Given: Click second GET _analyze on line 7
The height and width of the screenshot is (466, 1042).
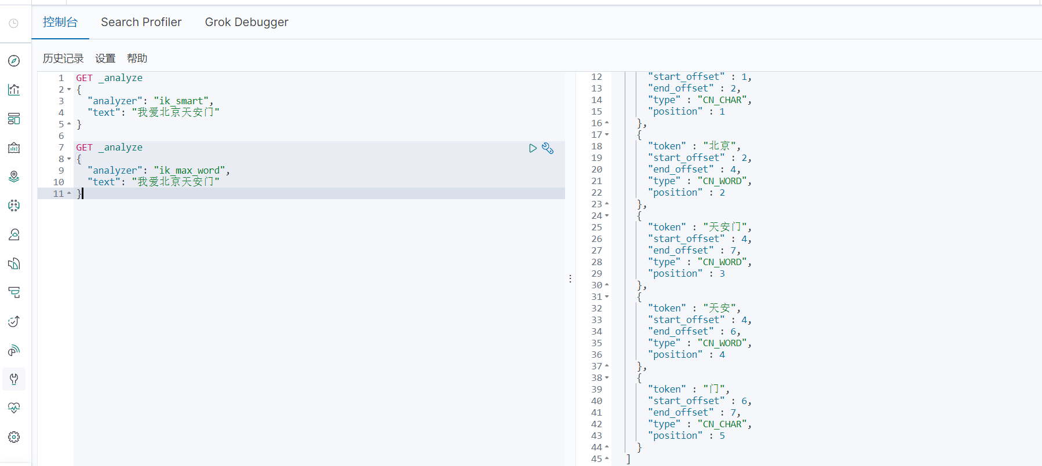Looking at the screenshot, I should pos(109,147).
